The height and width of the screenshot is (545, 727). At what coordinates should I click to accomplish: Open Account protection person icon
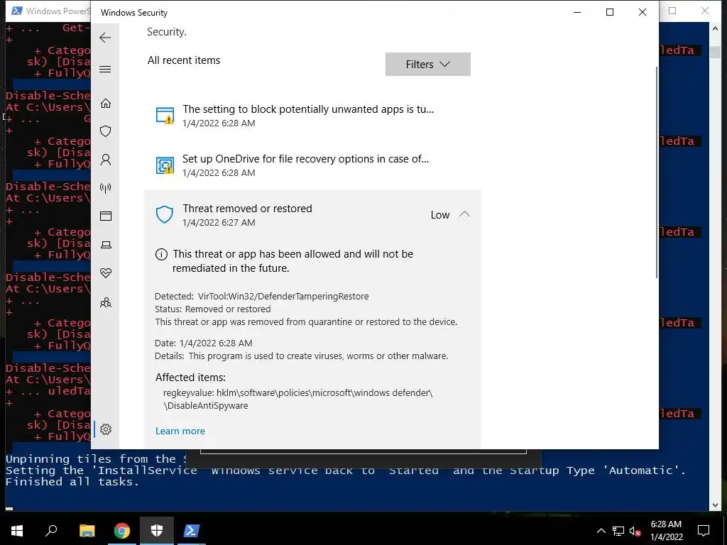pyautogui.click(x=106, y=160)
